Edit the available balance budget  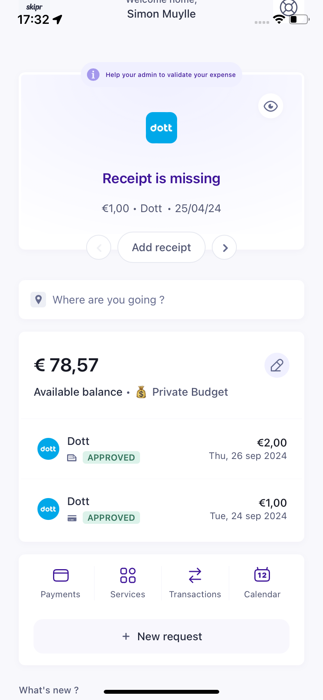pos(277,365)
